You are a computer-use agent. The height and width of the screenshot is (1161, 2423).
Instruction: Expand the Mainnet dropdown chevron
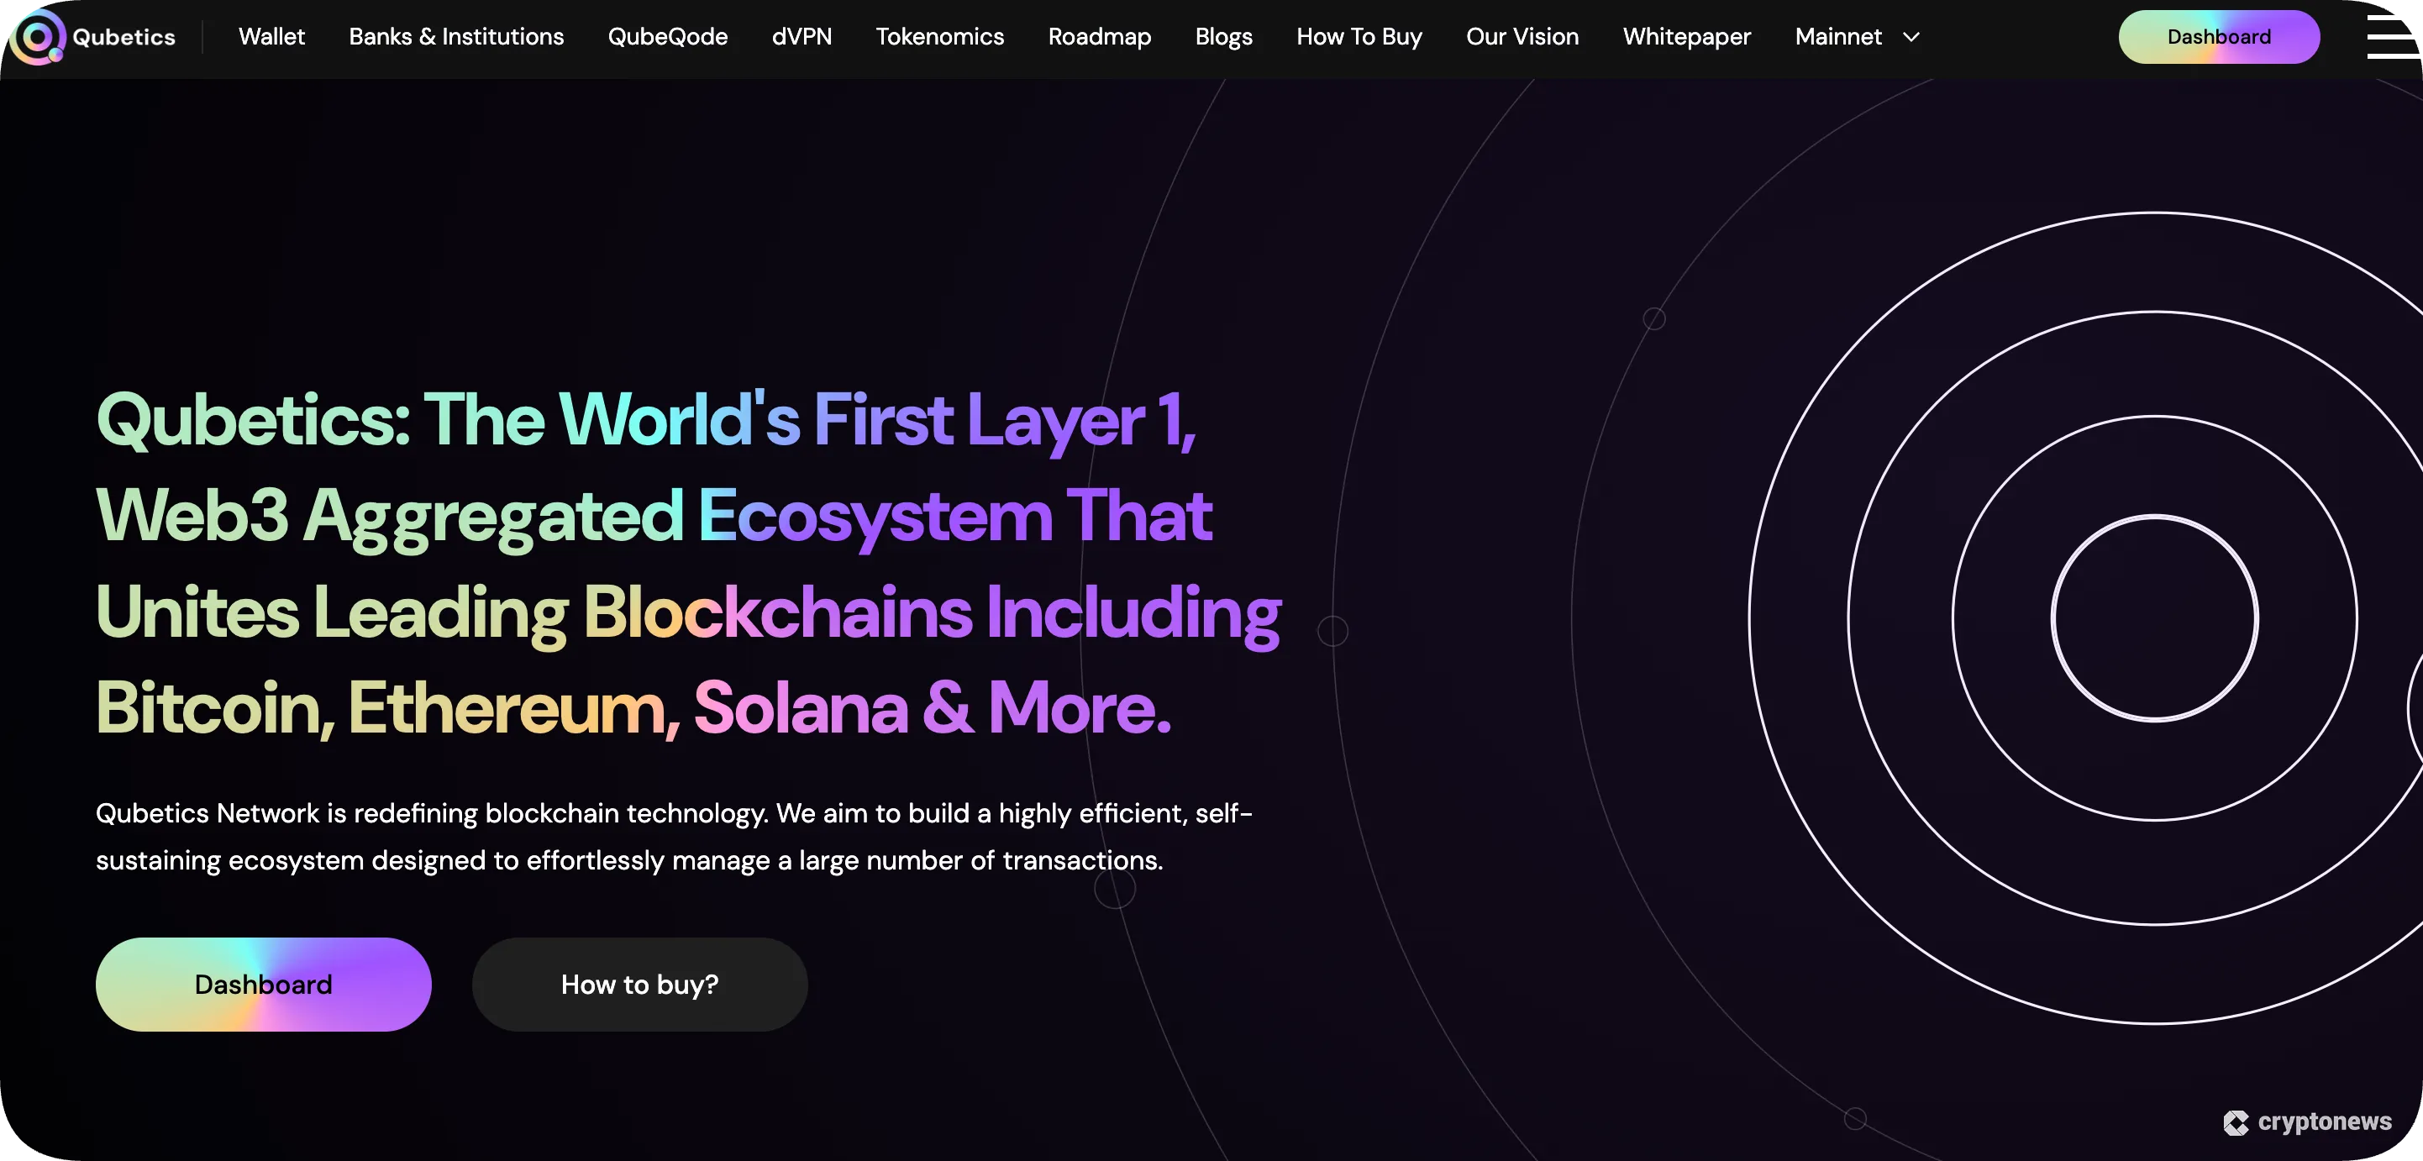(x=1912, y=39)
